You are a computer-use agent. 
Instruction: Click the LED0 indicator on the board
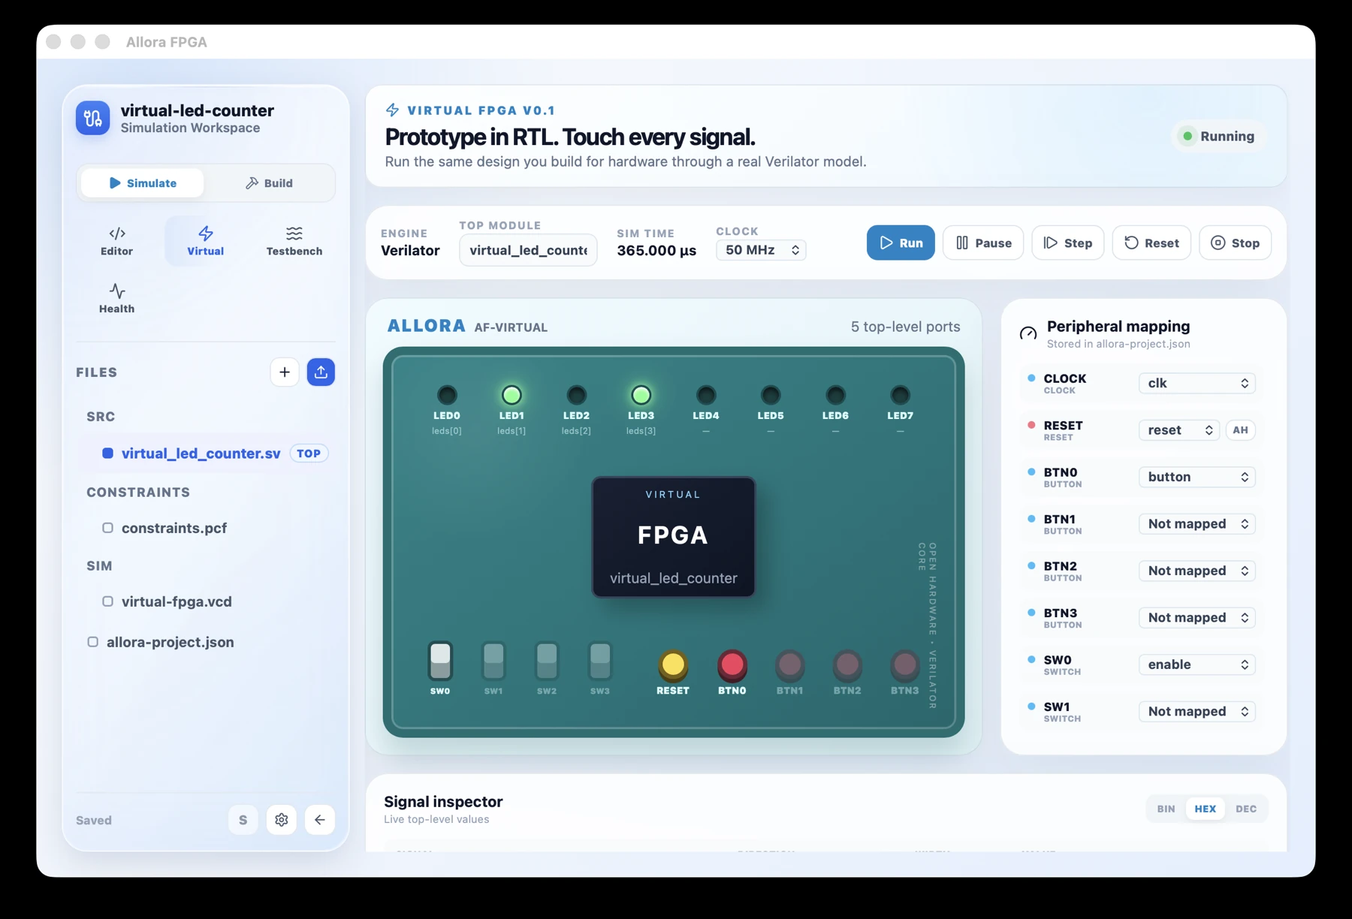(x=447, y=395)
